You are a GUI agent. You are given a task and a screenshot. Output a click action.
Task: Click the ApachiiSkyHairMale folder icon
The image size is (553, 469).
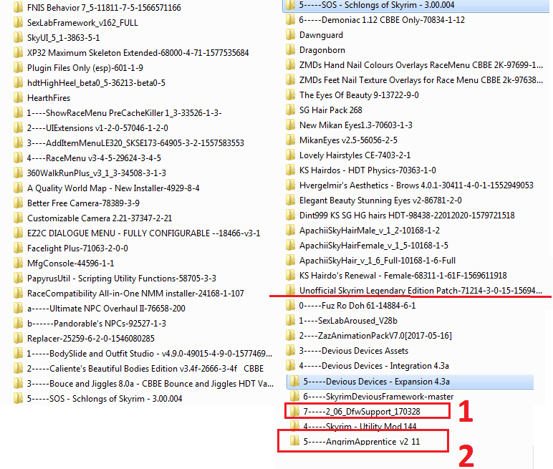[291, 231]
